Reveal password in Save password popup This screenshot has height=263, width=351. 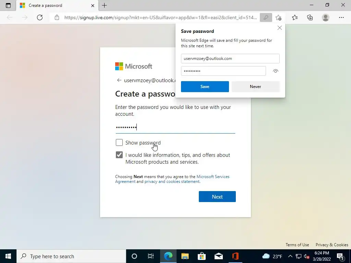276,71
